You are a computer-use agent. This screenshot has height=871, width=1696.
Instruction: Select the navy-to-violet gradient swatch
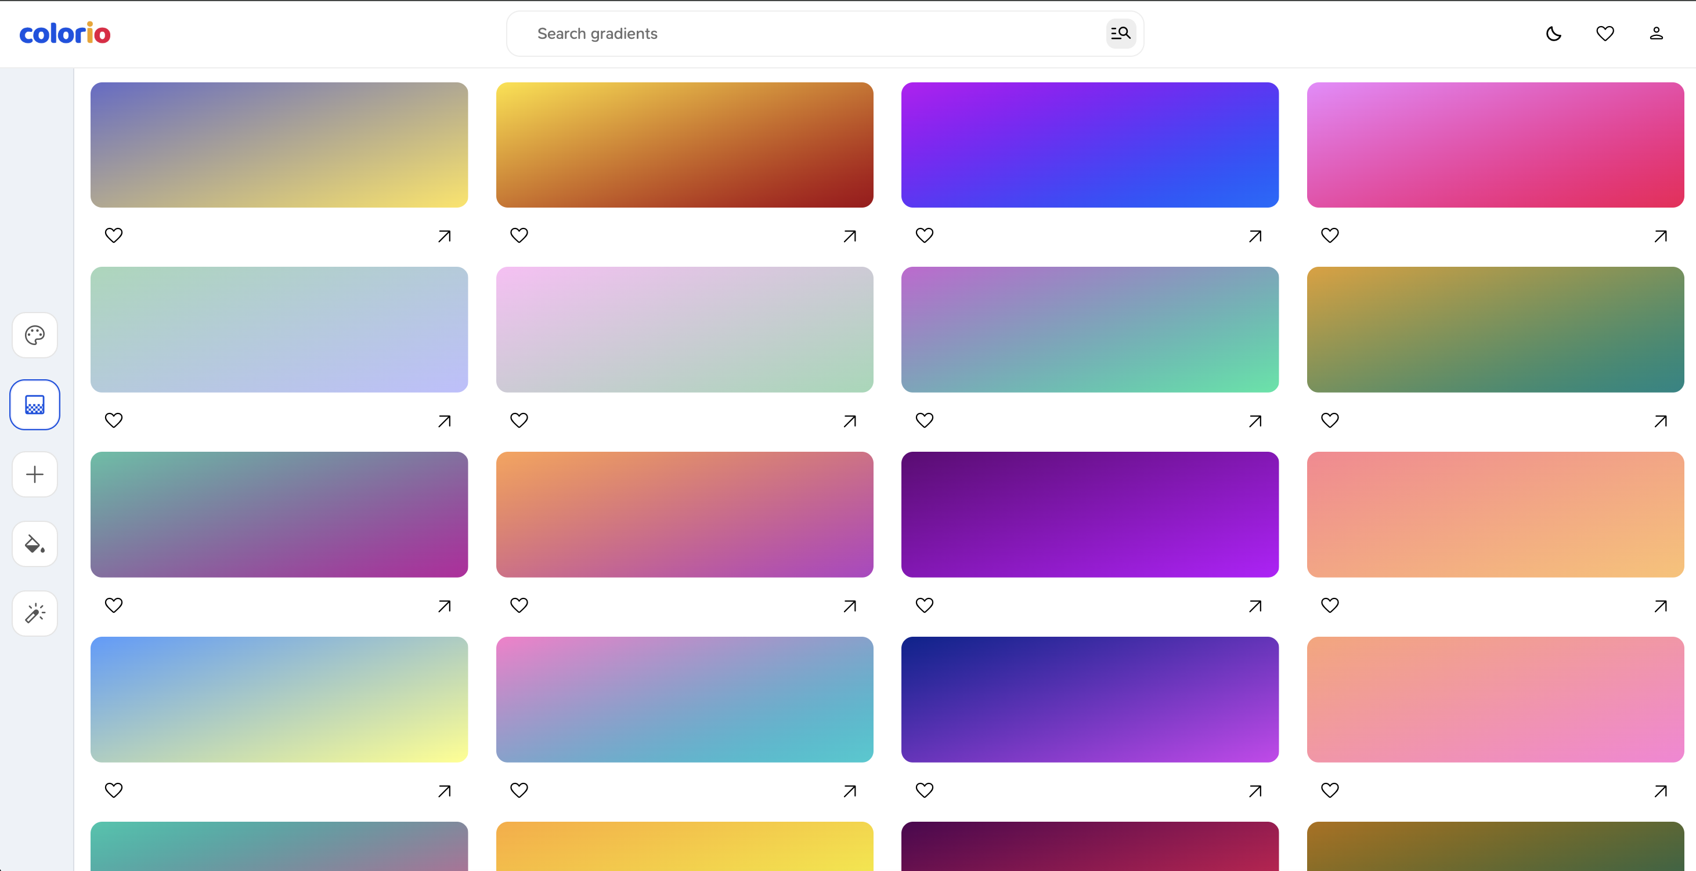[1089, 699]
